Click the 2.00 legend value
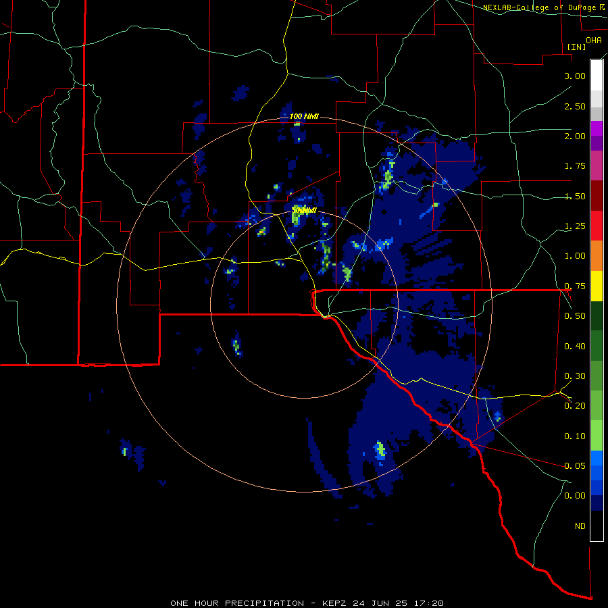The height and width of the screenshot is (608, 608). [x=575, y=136]
